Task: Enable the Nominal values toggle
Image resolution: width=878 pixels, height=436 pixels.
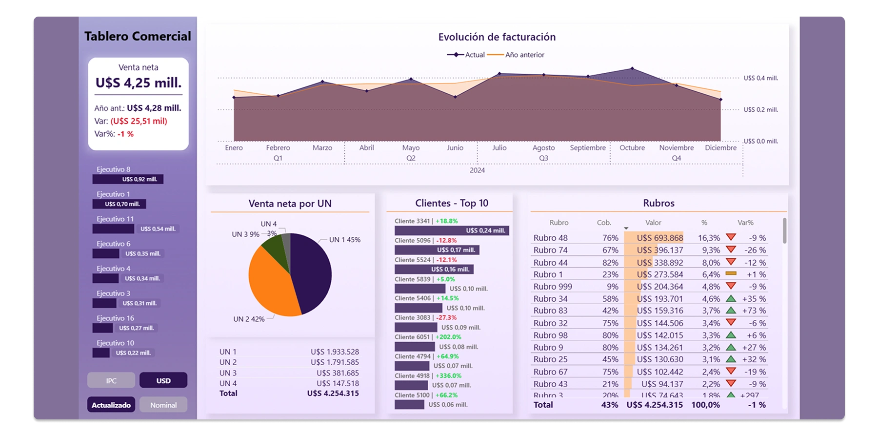Action: (163, 405)
